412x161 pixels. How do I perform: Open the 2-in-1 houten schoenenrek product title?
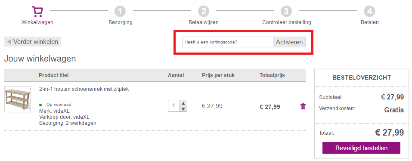point(84,89)
